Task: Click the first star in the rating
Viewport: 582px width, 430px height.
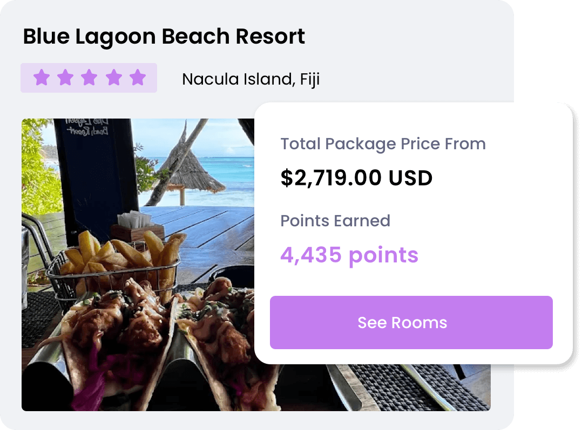Action: point(41,78)
